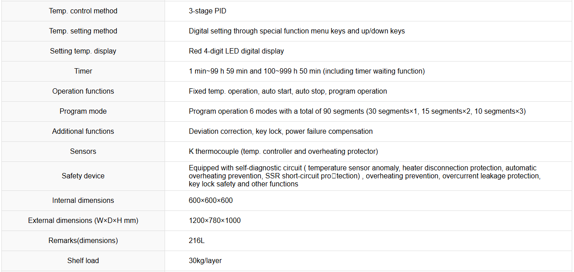Select the 'Program mode' label cell
This screenshot has width=574, height=272.
[83, 111]
